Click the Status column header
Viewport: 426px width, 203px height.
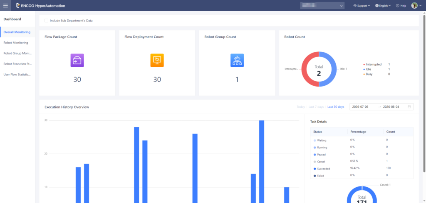click(318, 132)
